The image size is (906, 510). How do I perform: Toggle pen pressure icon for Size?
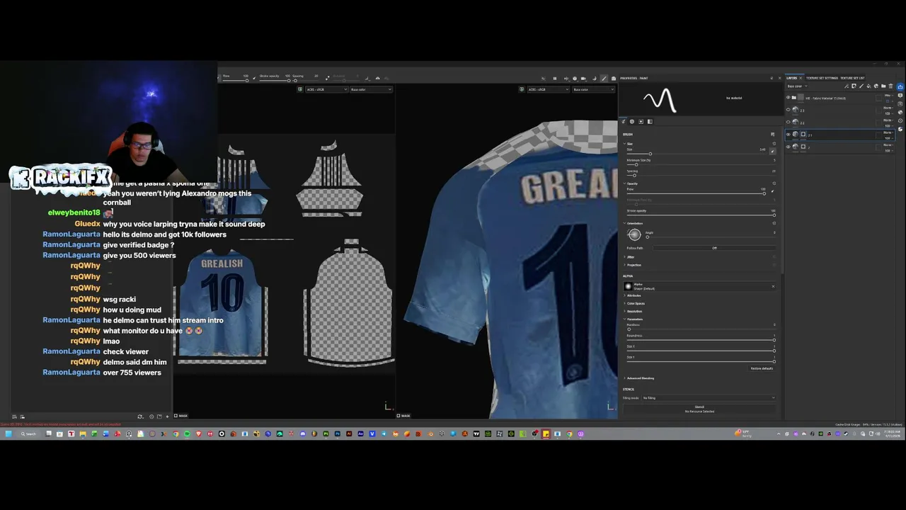coord(772,152)
